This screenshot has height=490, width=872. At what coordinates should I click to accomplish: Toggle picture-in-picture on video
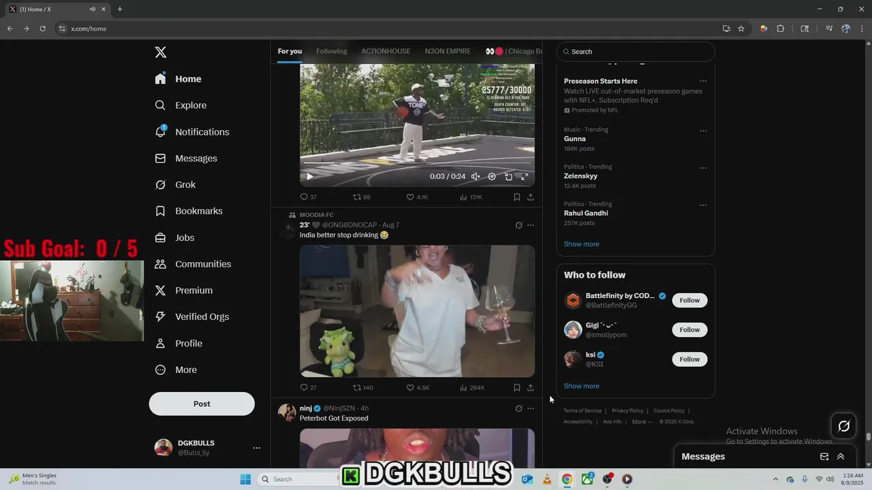coord(508,176)
